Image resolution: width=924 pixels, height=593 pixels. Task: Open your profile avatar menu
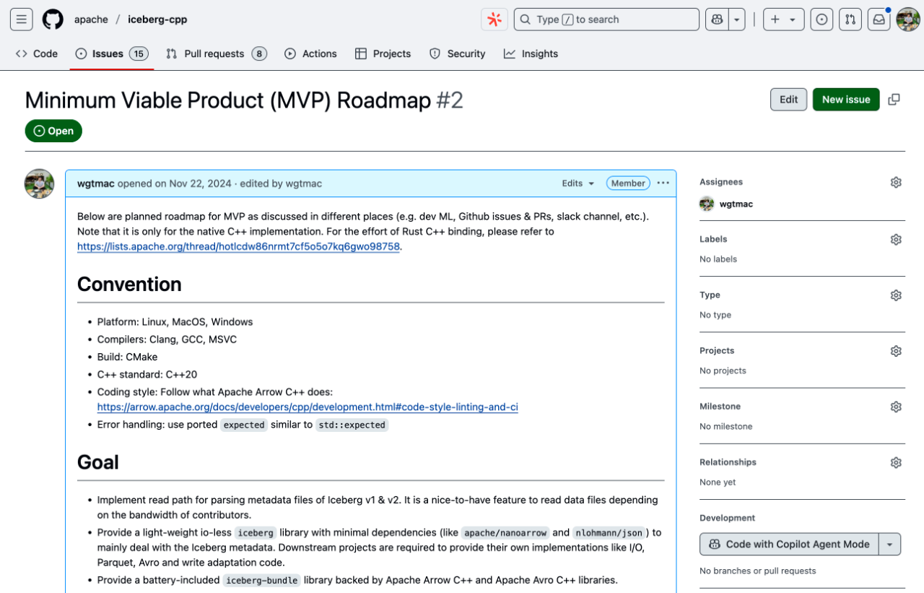click(x=907, y=19)
